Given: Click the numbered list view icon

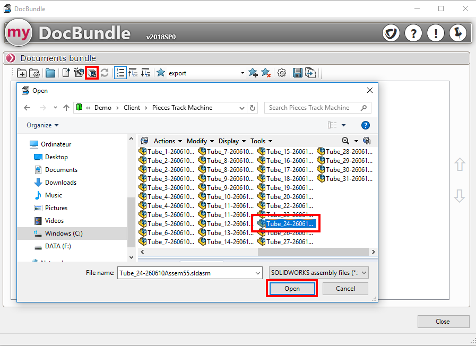Looking at the screenshot, I should coord(120,73).
